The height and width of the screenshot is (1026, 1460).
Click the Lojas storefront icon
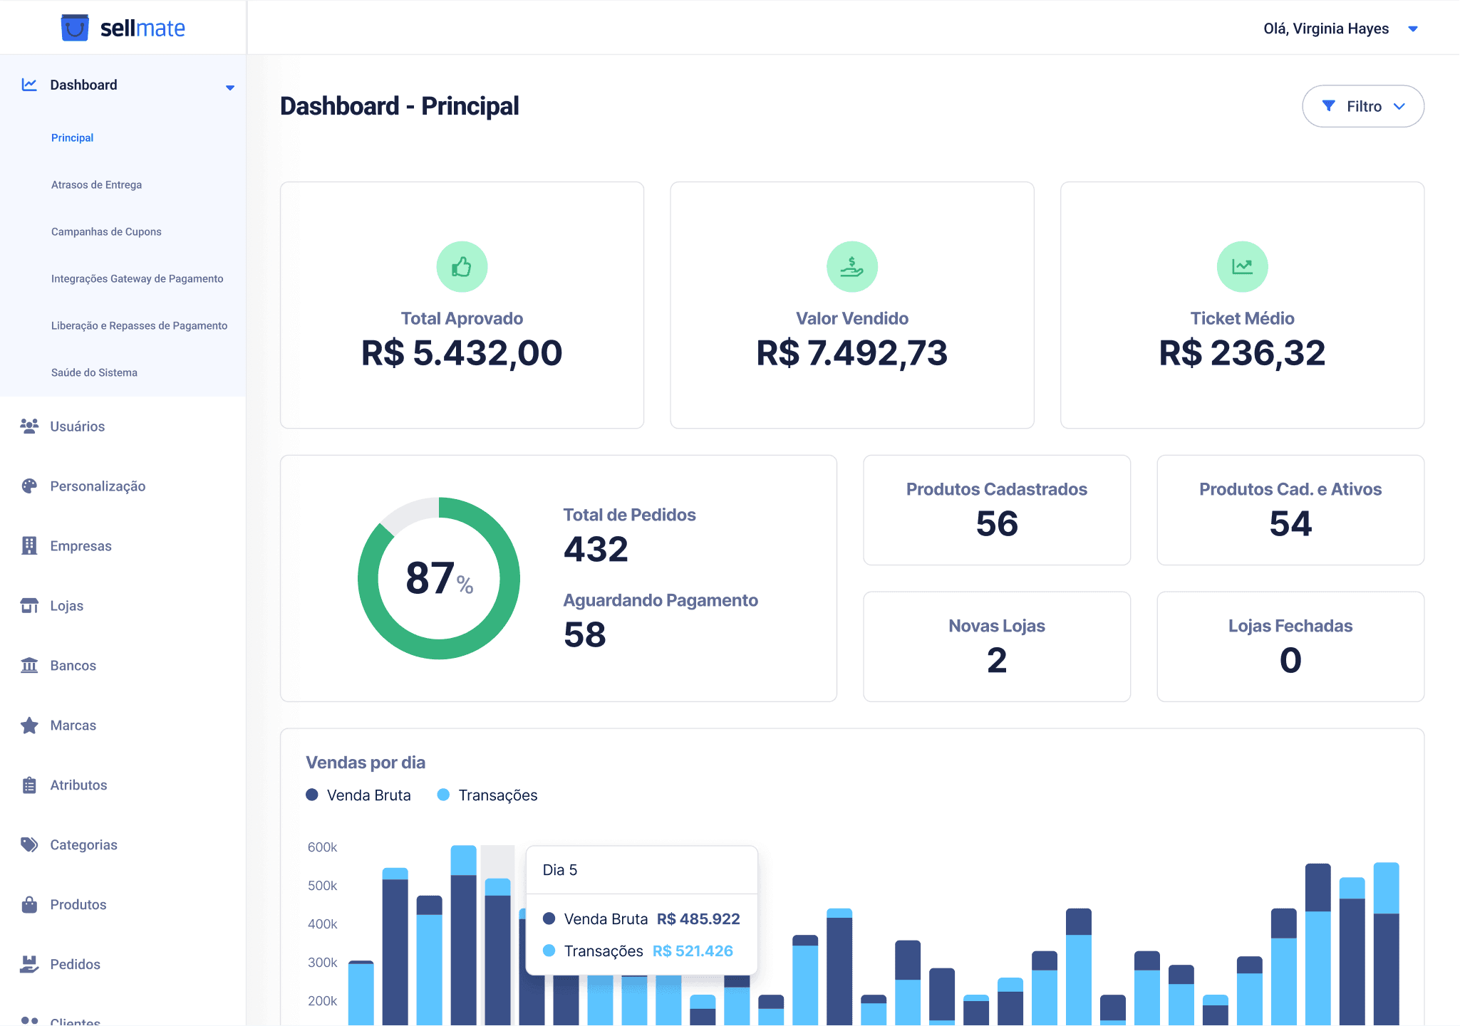(x=29, y=605)
